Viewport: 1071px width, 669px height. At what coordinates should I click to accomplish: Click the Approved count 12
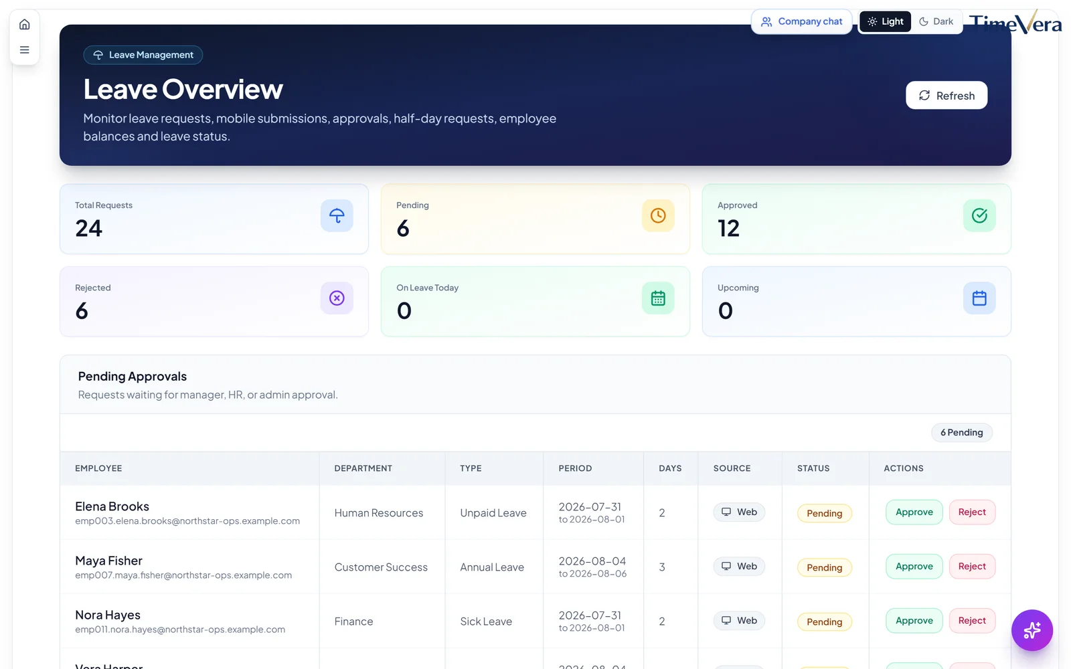(x=729, y=229)
